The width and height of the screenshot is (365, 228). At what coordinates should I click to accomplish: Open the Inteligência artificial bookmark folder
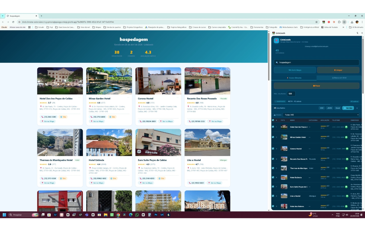[x=310, y=27]
